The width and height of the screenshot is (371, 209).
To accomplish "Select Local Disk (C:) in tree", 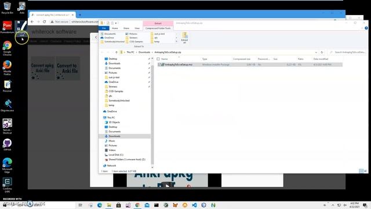I will (116, 155).
